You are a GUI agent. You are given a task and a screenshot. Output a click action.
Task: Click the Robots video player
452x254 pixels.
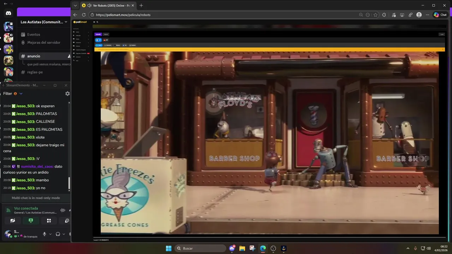(x=269, y=143)
